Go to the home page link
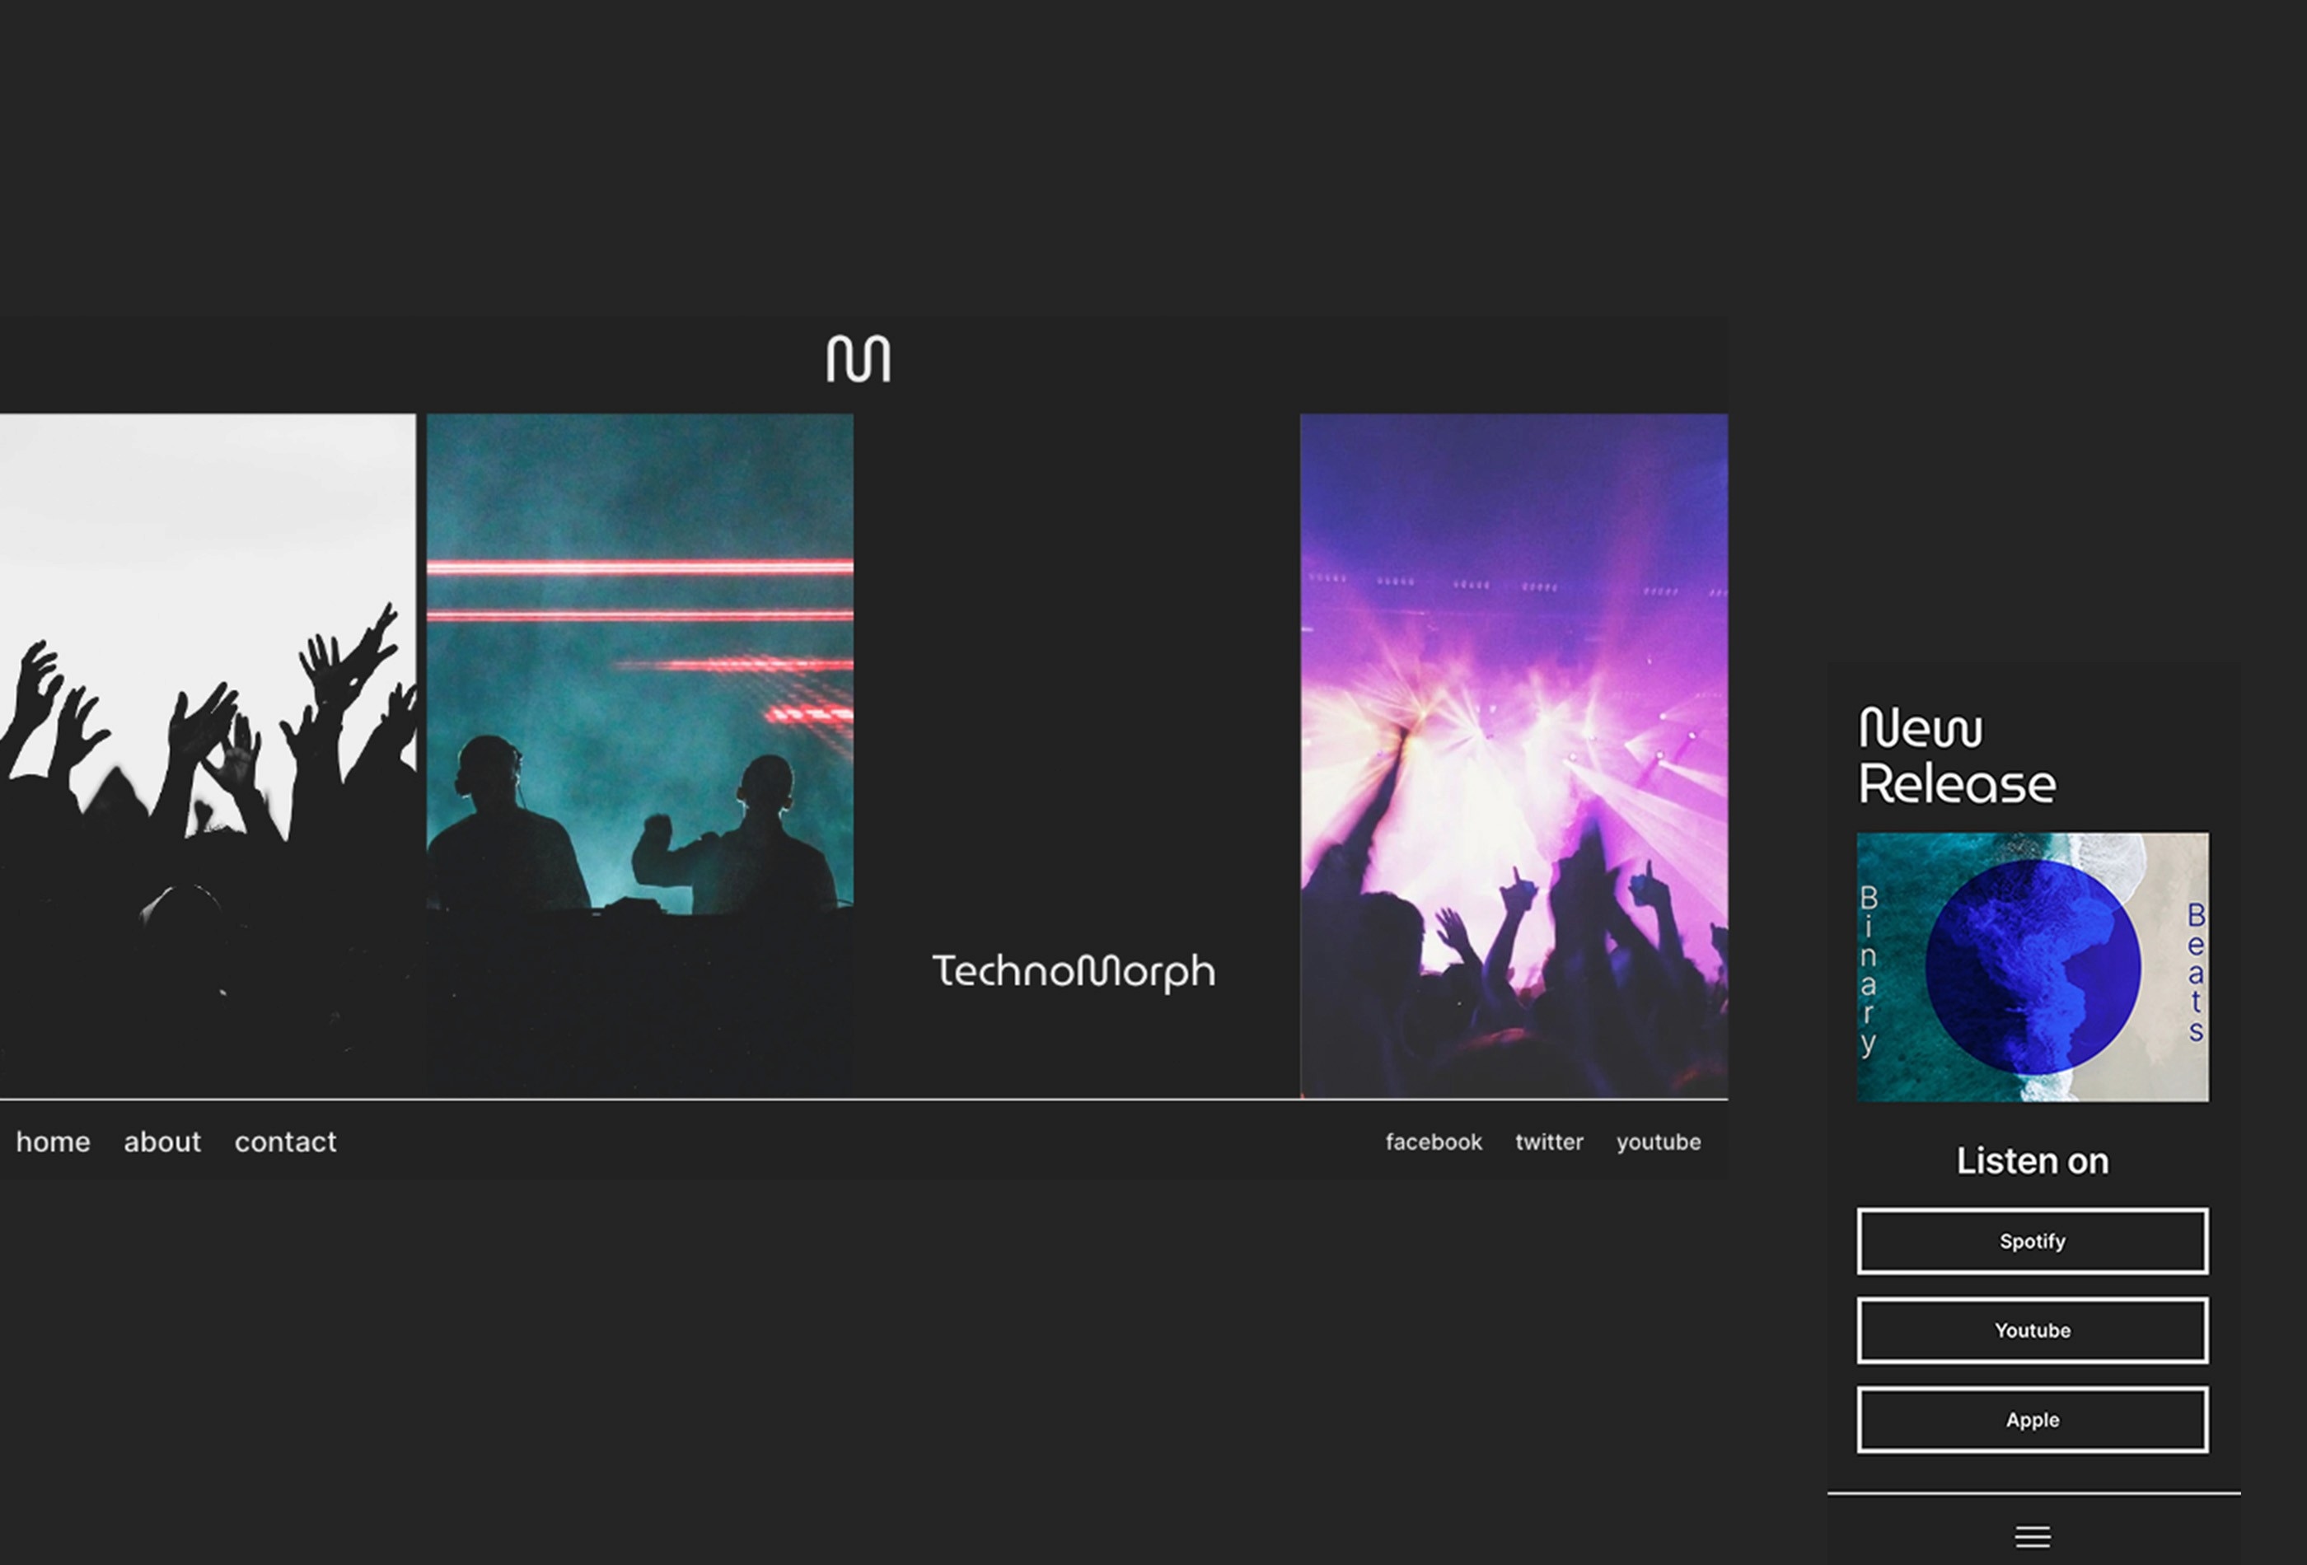The width and height of the screenshot is (2307, 1565). tap(53, 1142)
